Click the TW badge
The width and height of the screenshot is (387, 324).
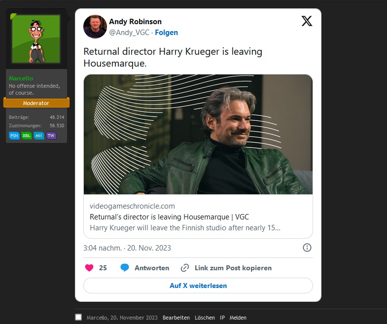pos(51,136)
